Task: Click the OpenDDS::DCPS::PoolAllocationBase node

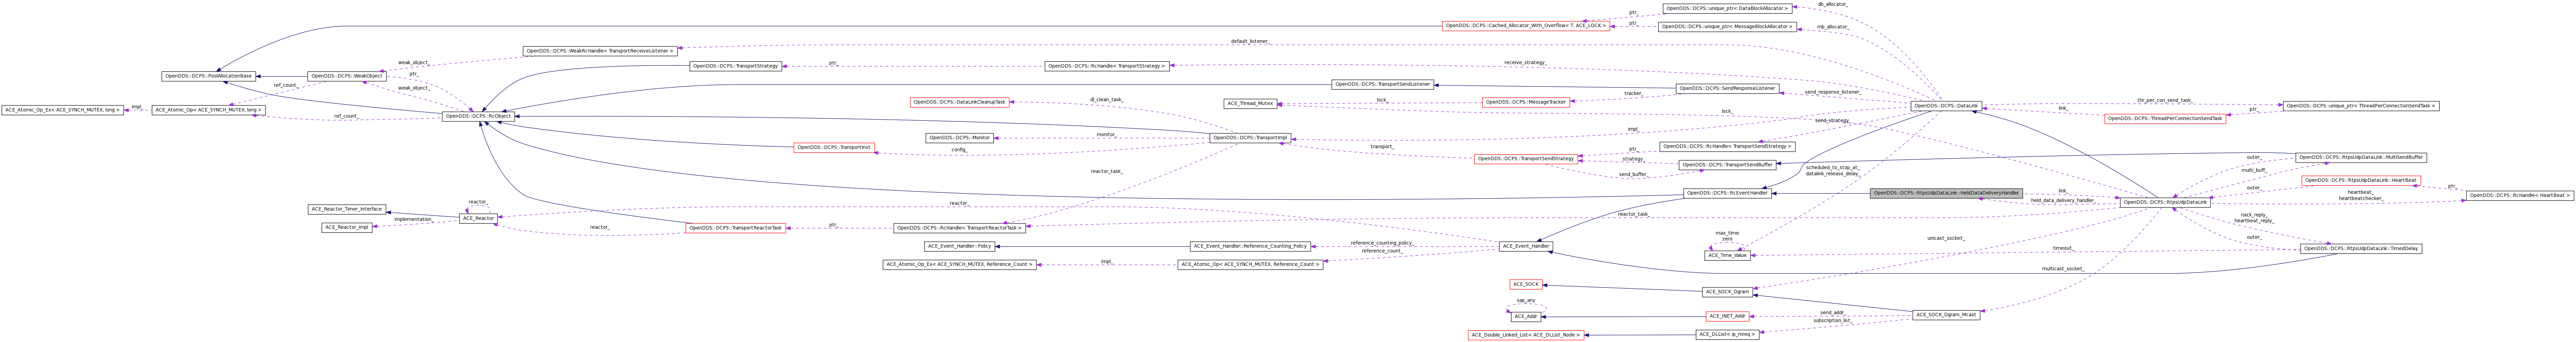Action: (x=209, y=76)
